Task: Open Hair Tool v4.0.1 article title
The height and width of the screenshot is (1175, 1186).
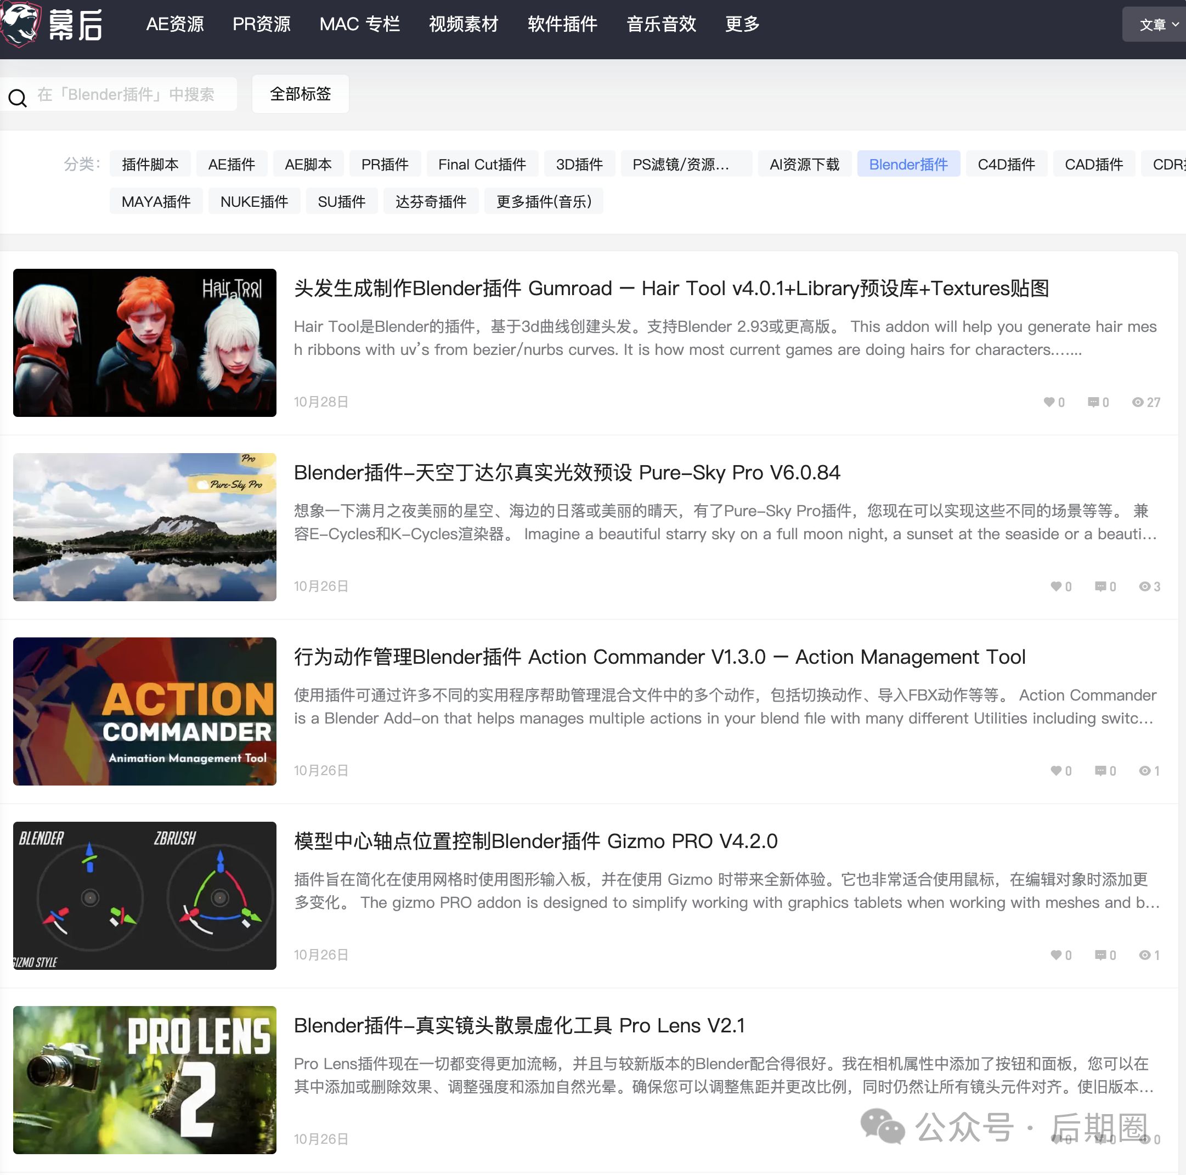Action: (671, 288)
